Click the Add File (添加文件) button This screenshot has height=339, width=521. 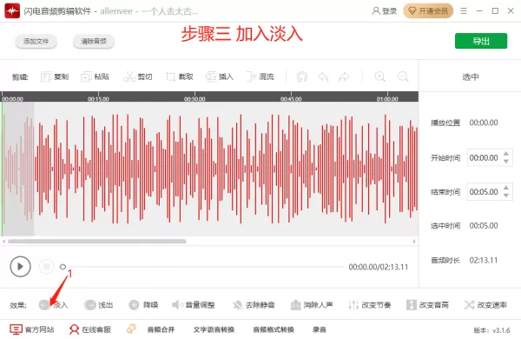point(36,41)
